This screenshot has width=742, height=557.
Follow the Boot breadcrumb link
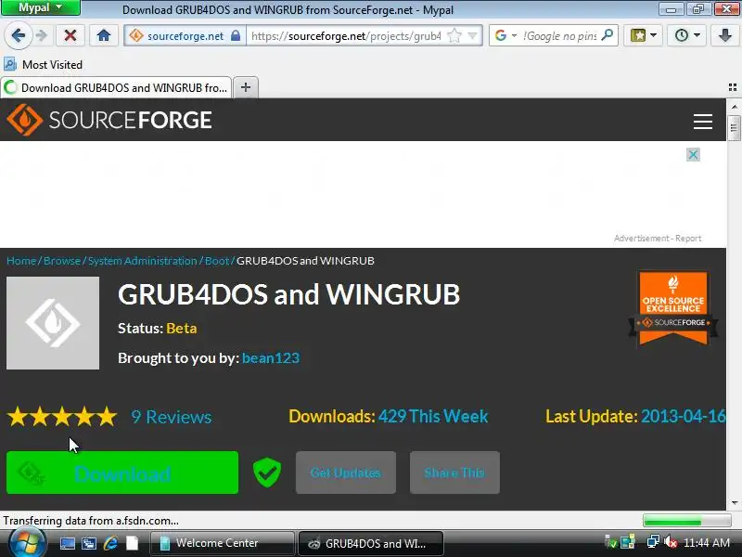[217, 261]
